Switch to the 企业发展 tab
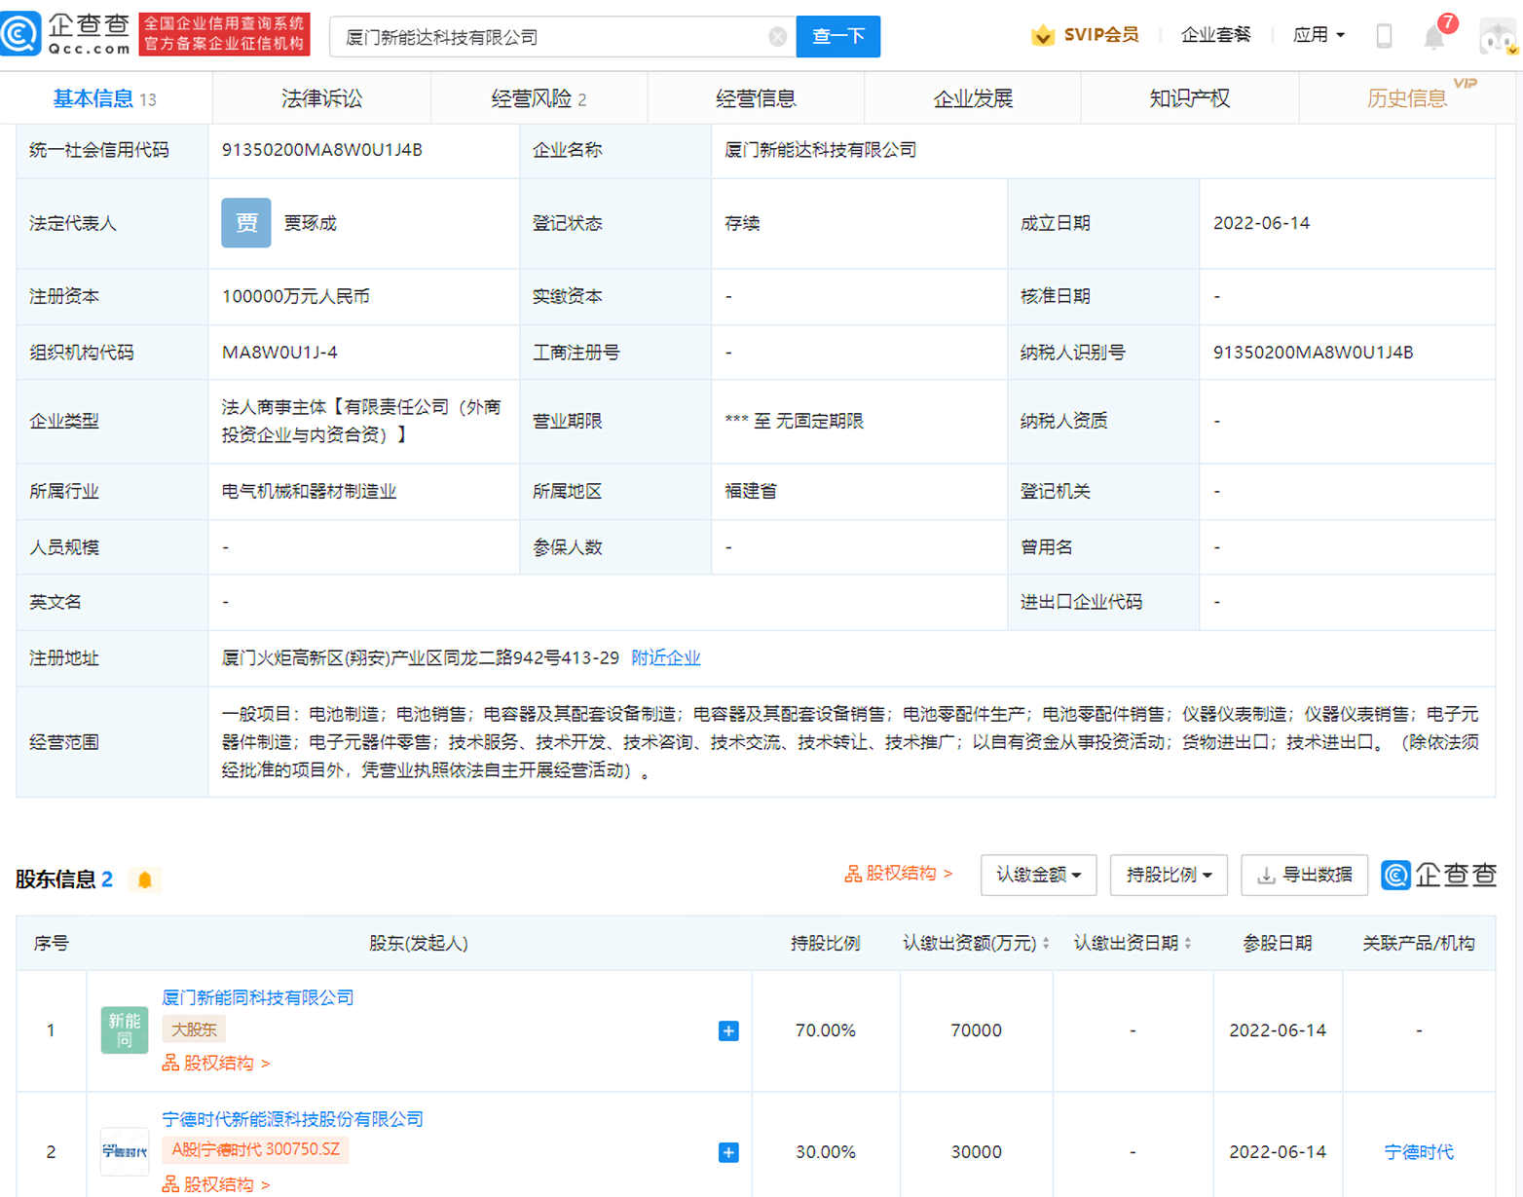Viewport: 1523px width, 1197px height. pyautogui.click(x=973, y=98)
